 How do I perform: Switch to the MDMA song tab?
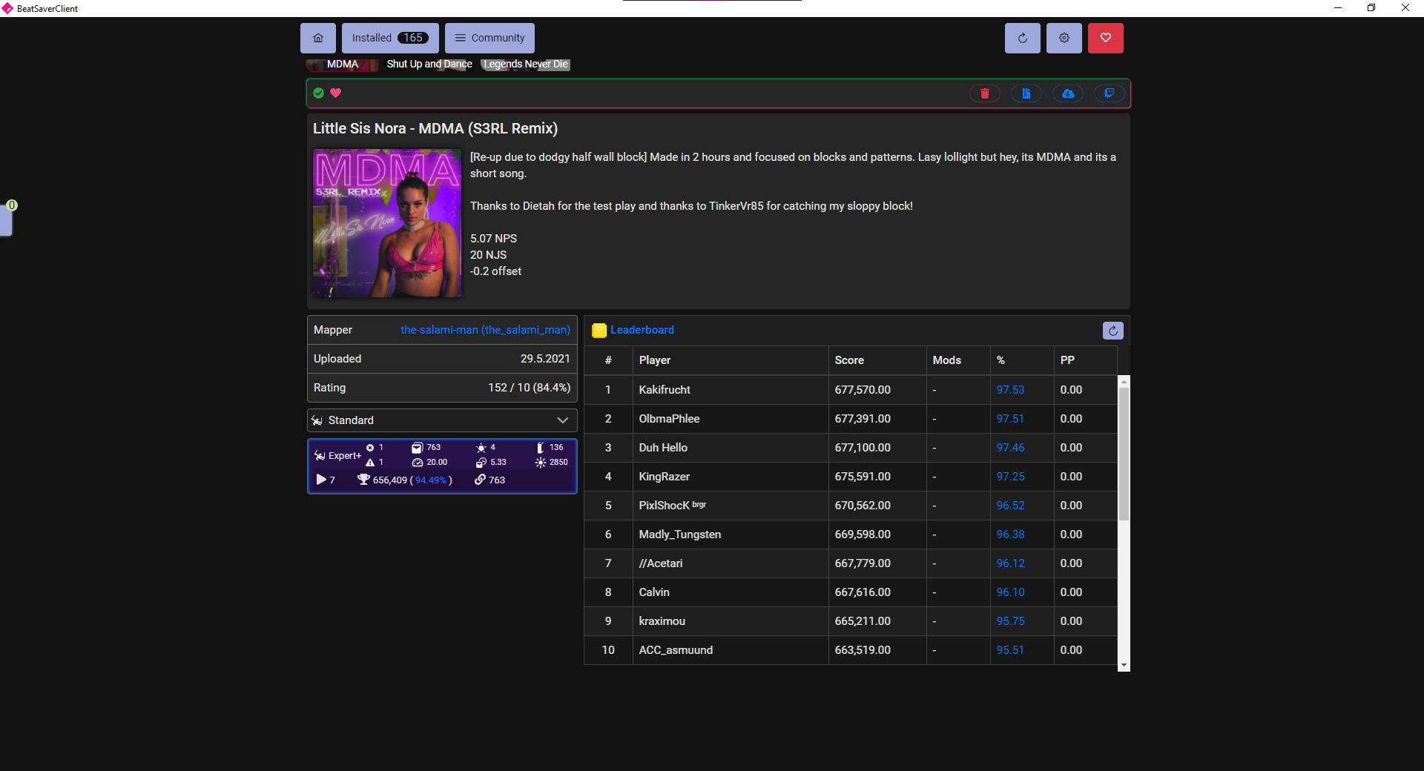click(343, 64)
